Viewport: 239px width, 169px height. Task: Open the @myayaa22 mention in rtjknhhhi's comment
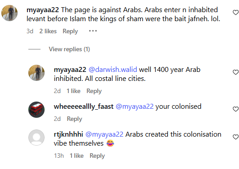tap(104, 134)
